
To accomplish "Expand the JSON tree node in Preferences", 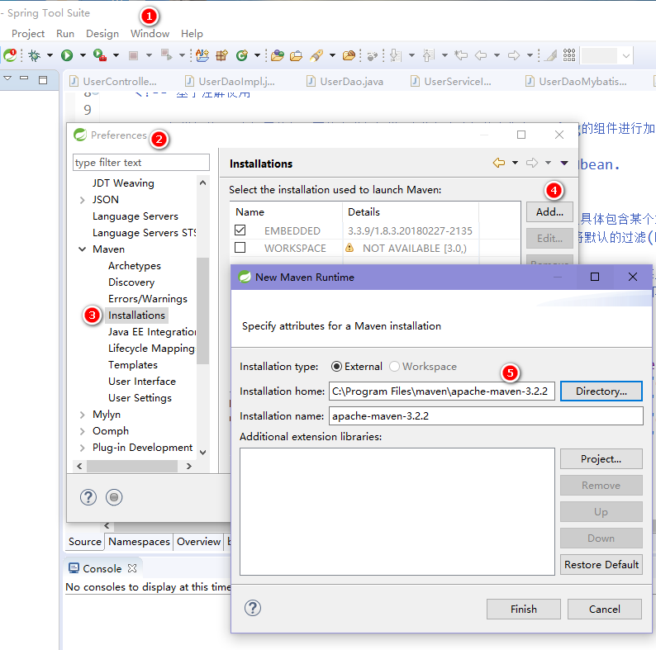I will 83,200.
